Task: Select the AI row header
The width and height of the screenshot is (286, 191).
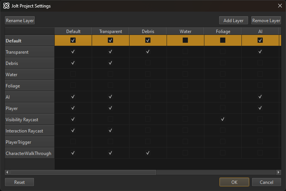Action: coord(30,97)
